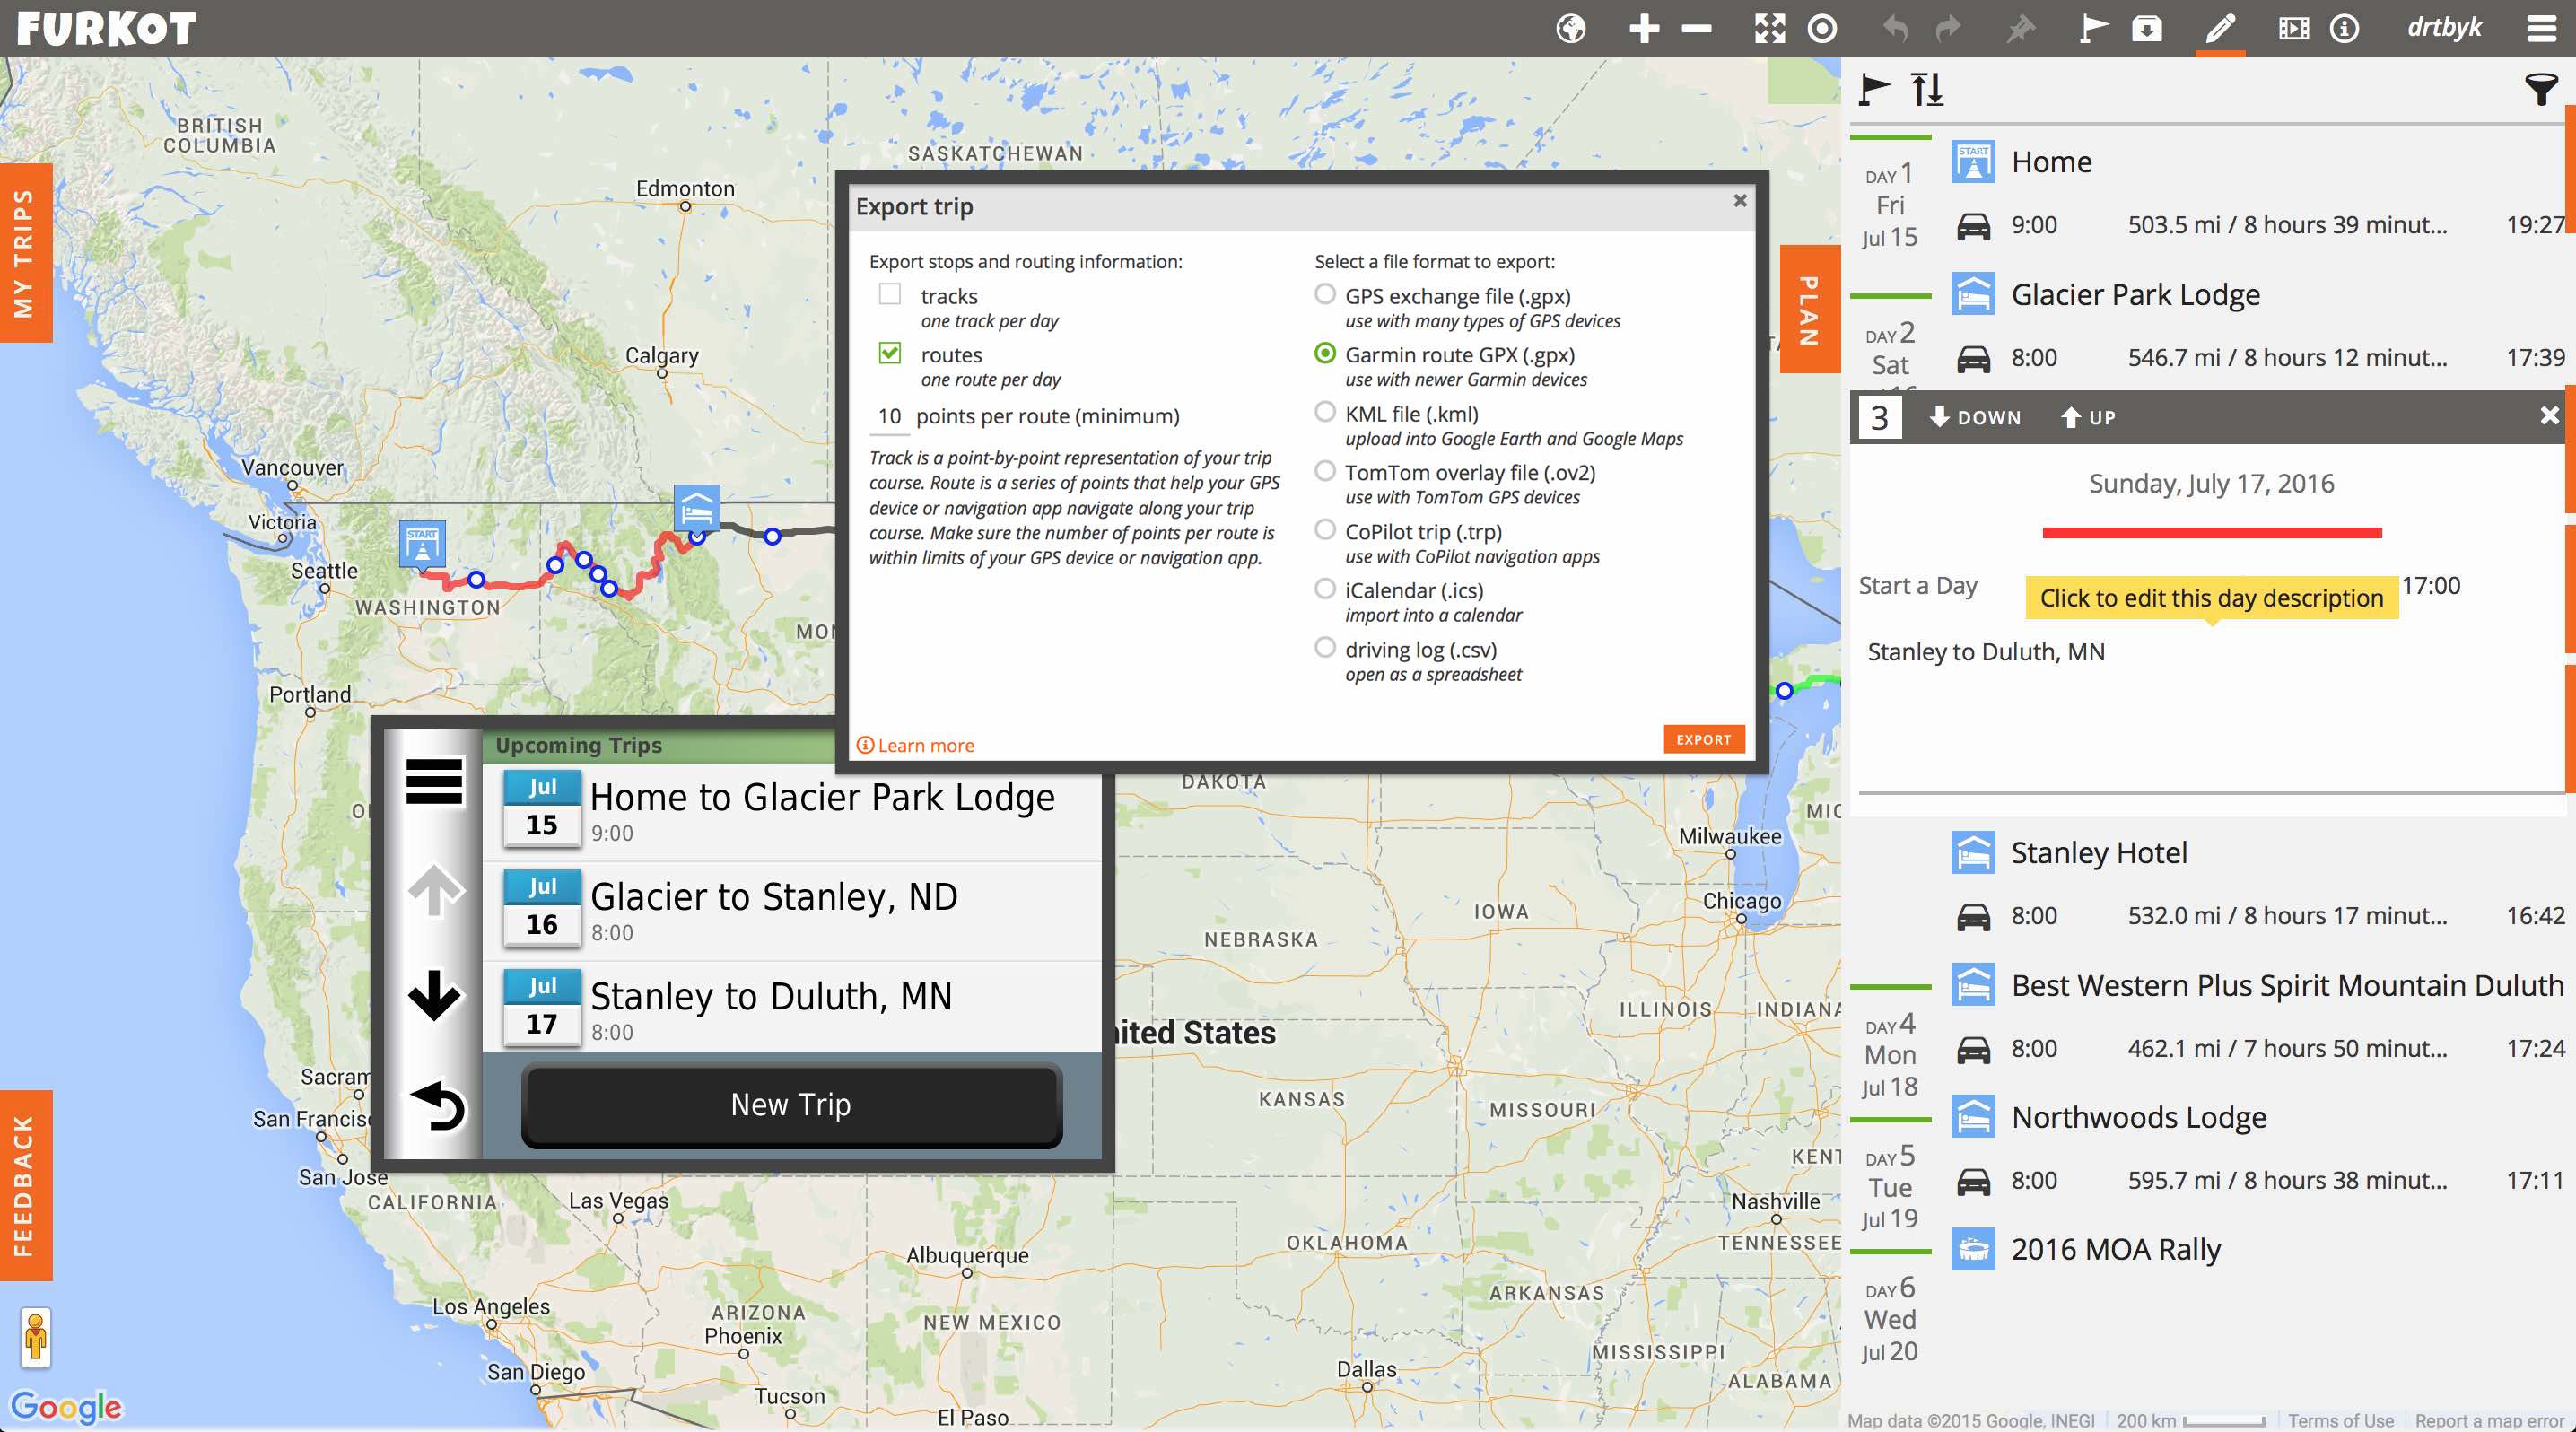Click the Street View pegman icon
The height and width of the screenshot is (1432, 2576).
click(35, 1337)
